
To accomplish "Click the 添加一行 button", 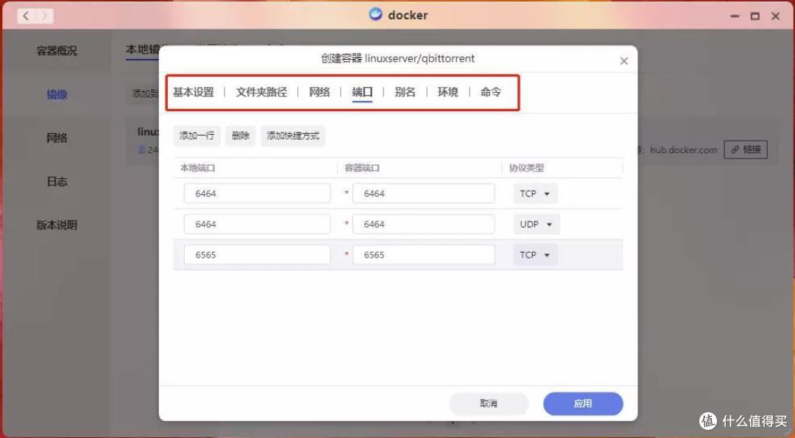I will [x=197, y=136].
